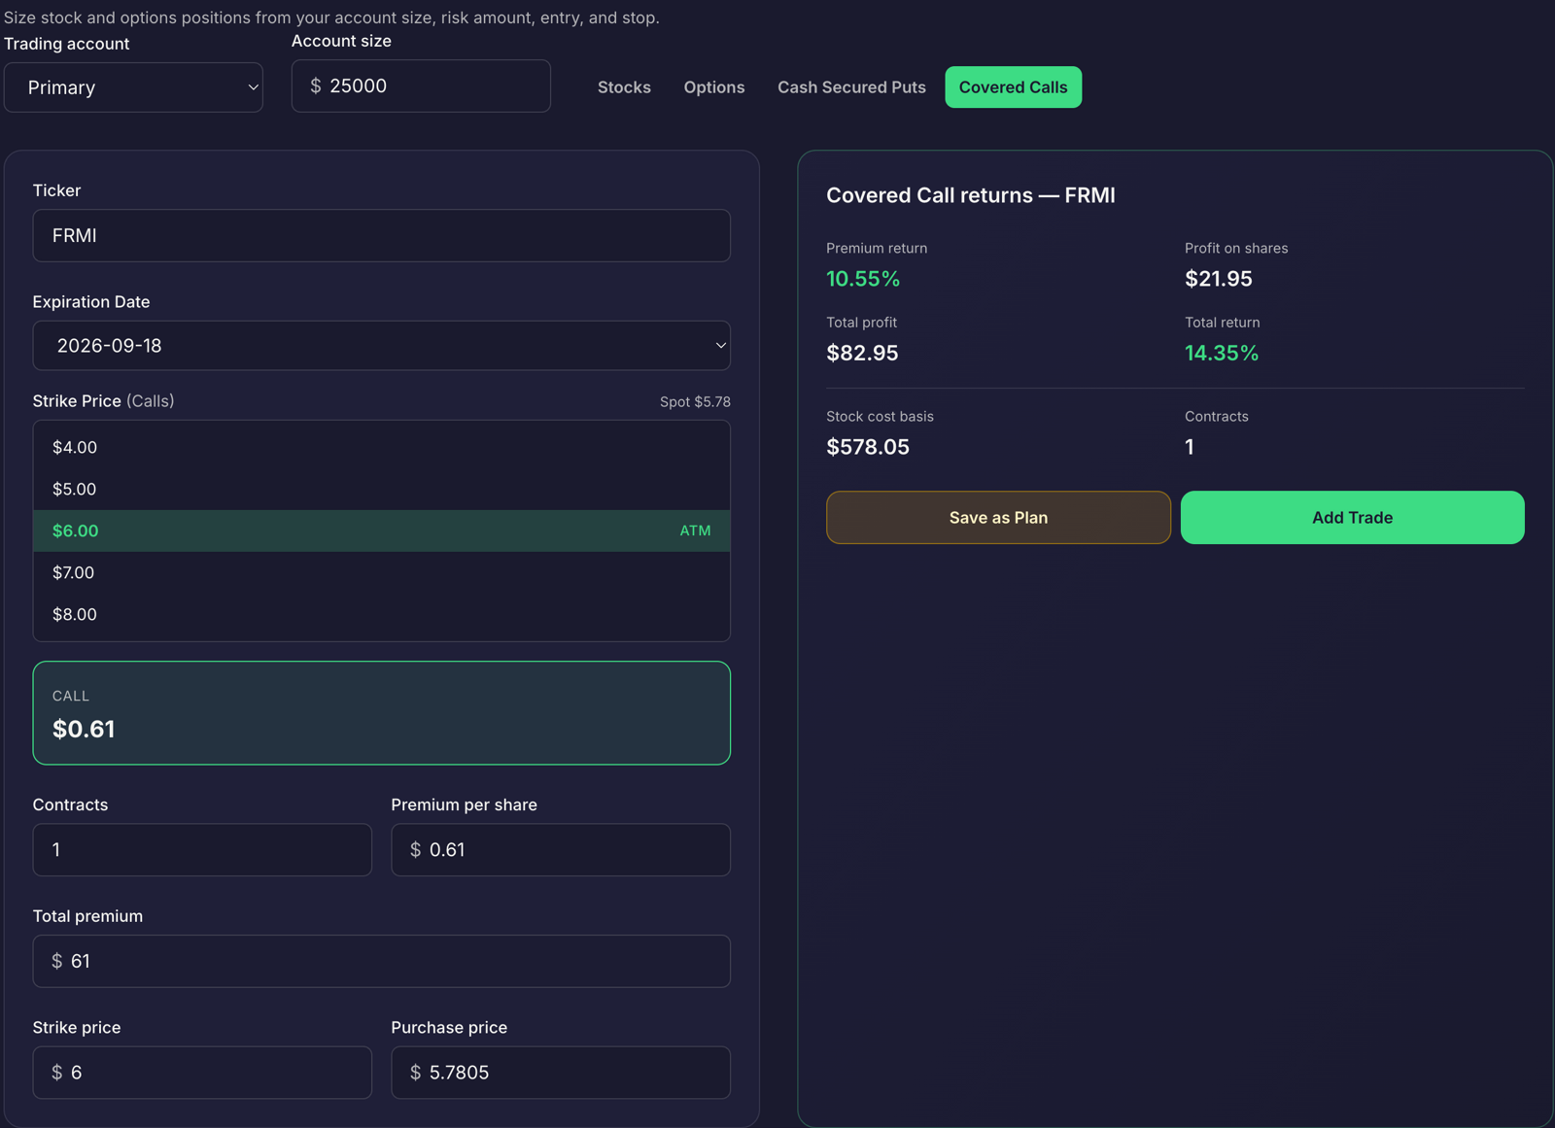Click the Spot $5.78 label

tap(695, 402)
